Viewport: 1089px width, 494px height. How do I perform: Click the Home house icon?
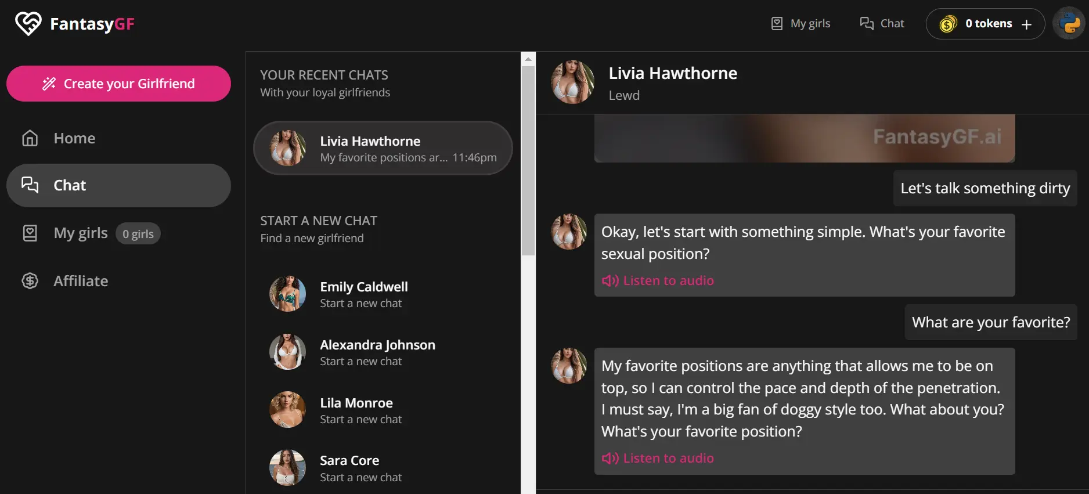coord(30,138)
